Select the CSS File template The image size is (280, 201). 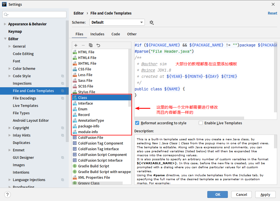click(x=84, y=69)
